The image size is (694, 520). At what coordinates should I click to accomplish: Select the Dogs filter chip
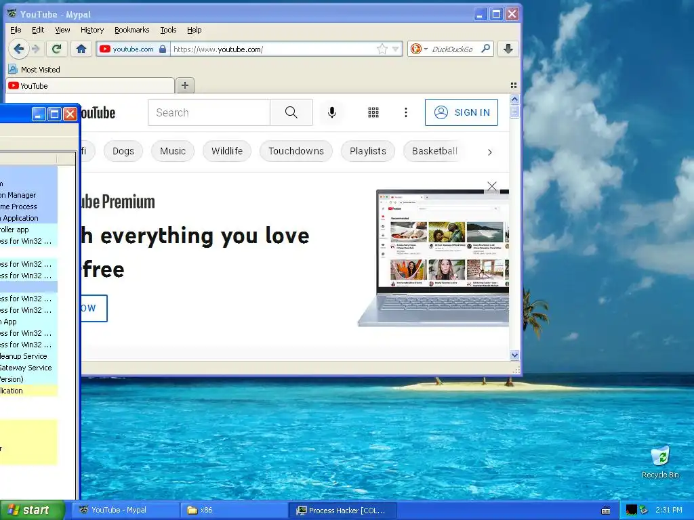pos(123,151)
